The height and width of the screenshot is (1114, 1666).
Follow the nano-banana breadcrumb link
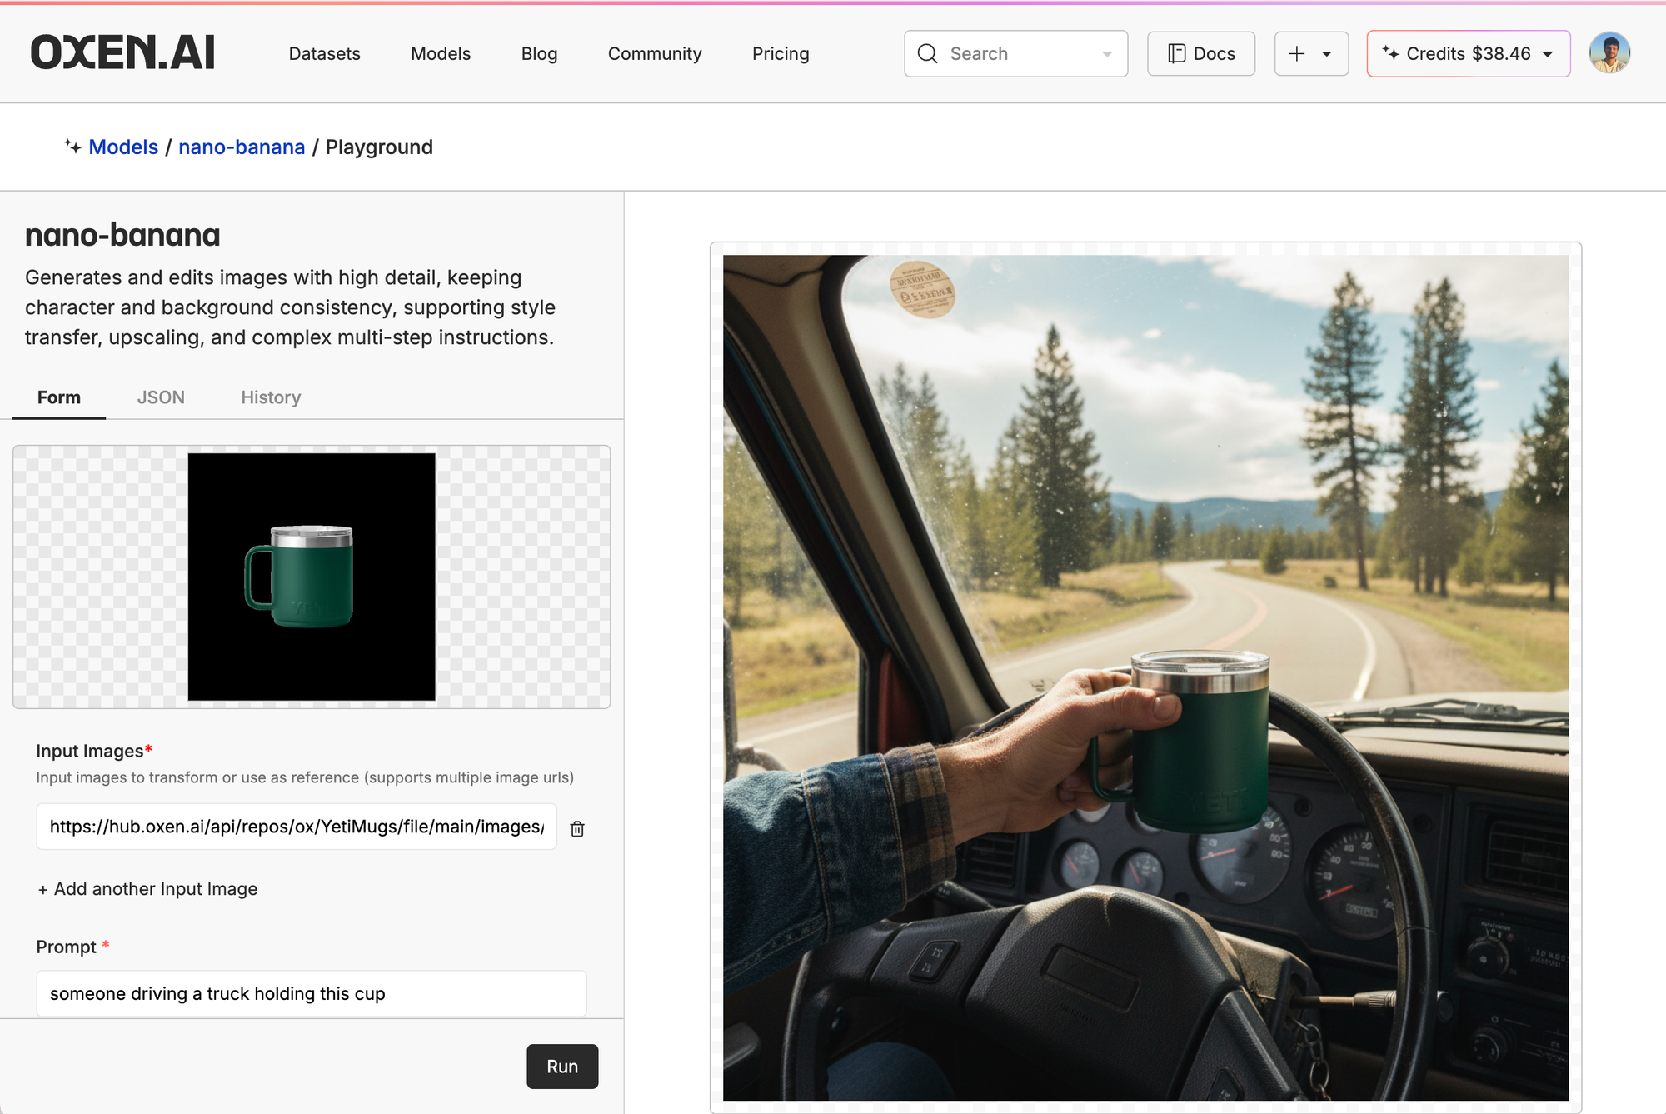(242, 147)
